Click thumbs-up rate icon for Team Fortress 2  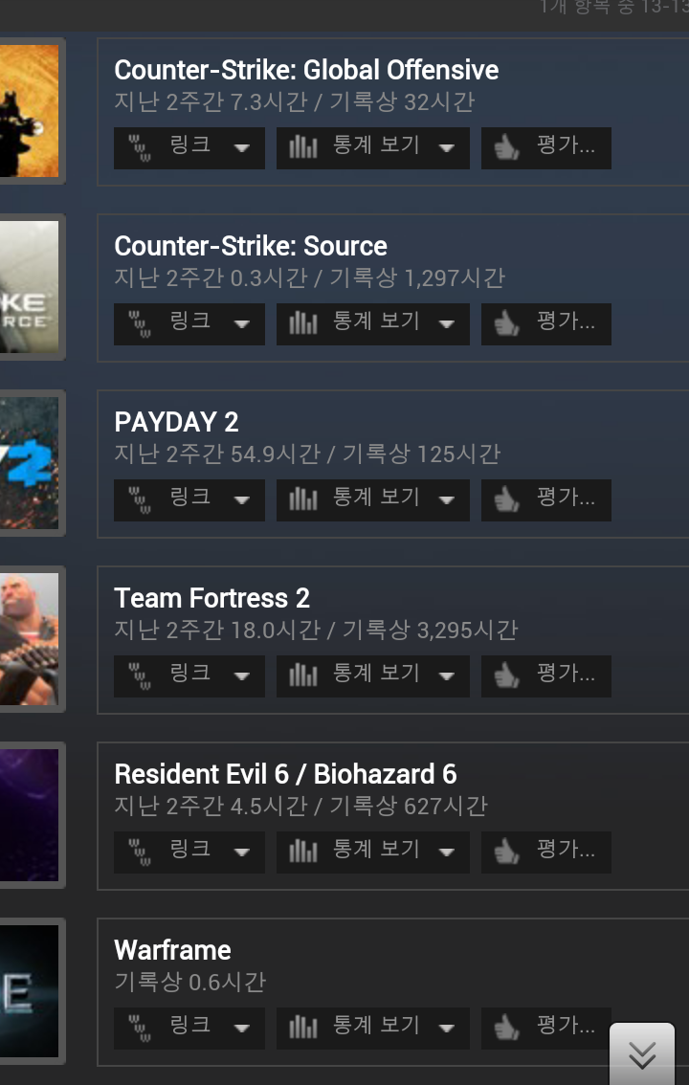pos(507,675)
